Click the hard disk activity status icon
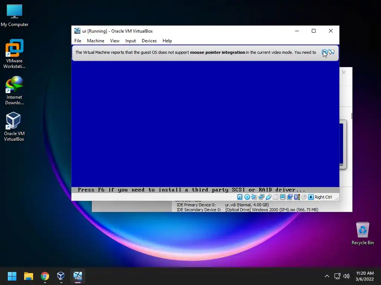This screenshot has height=285, width=381. coord(240,197)
